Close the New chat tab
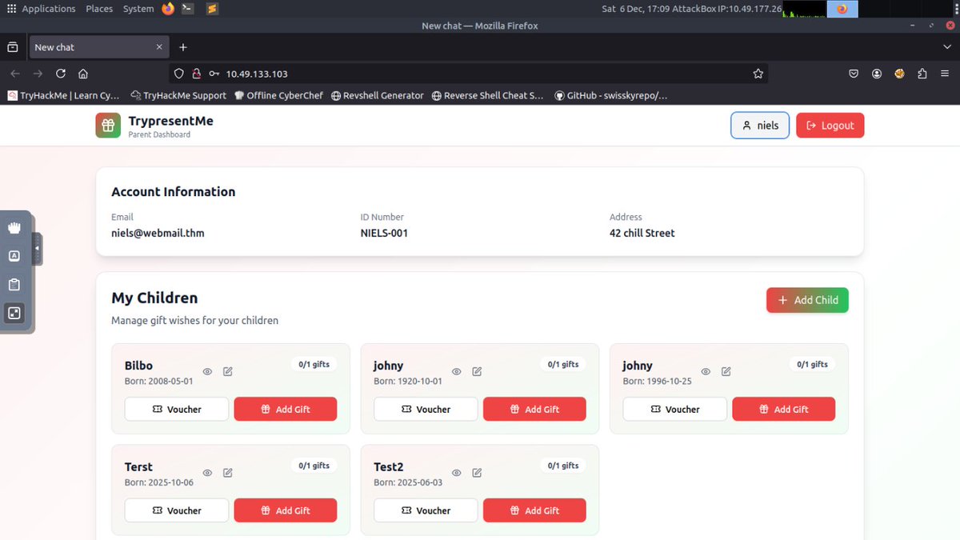The height and width of the screenshot is (540, 960). click(x=158, y=47)
